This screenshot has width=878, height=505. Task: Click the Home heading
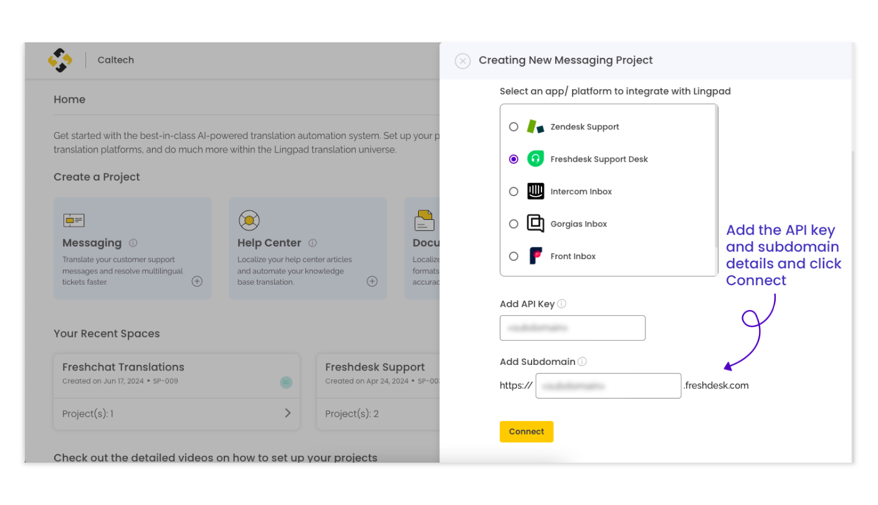tap(69, 100)
